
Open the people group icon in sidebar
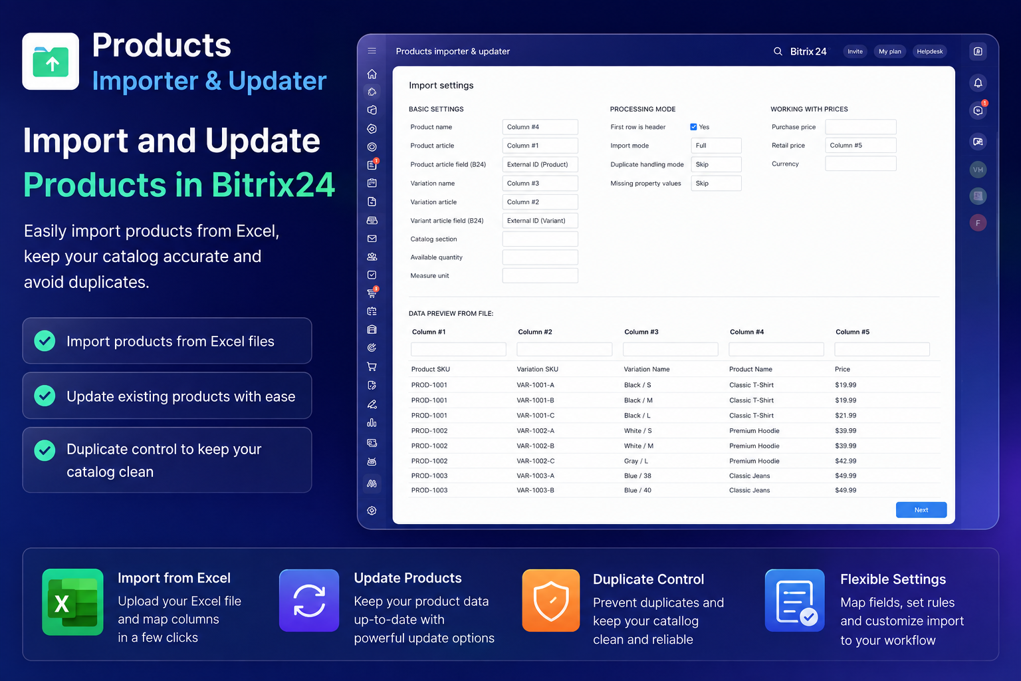click(372, 257)
